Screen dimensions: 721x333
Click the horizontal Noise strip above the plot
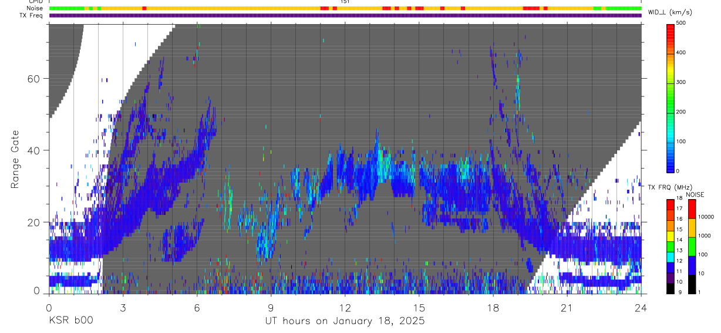coord(345,8)
